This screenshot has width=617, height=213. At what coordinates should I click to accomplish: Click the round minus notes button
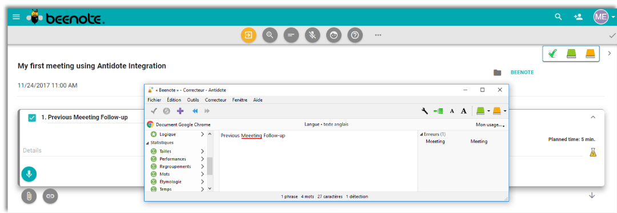pyautogui.click(x=291, y=35)
